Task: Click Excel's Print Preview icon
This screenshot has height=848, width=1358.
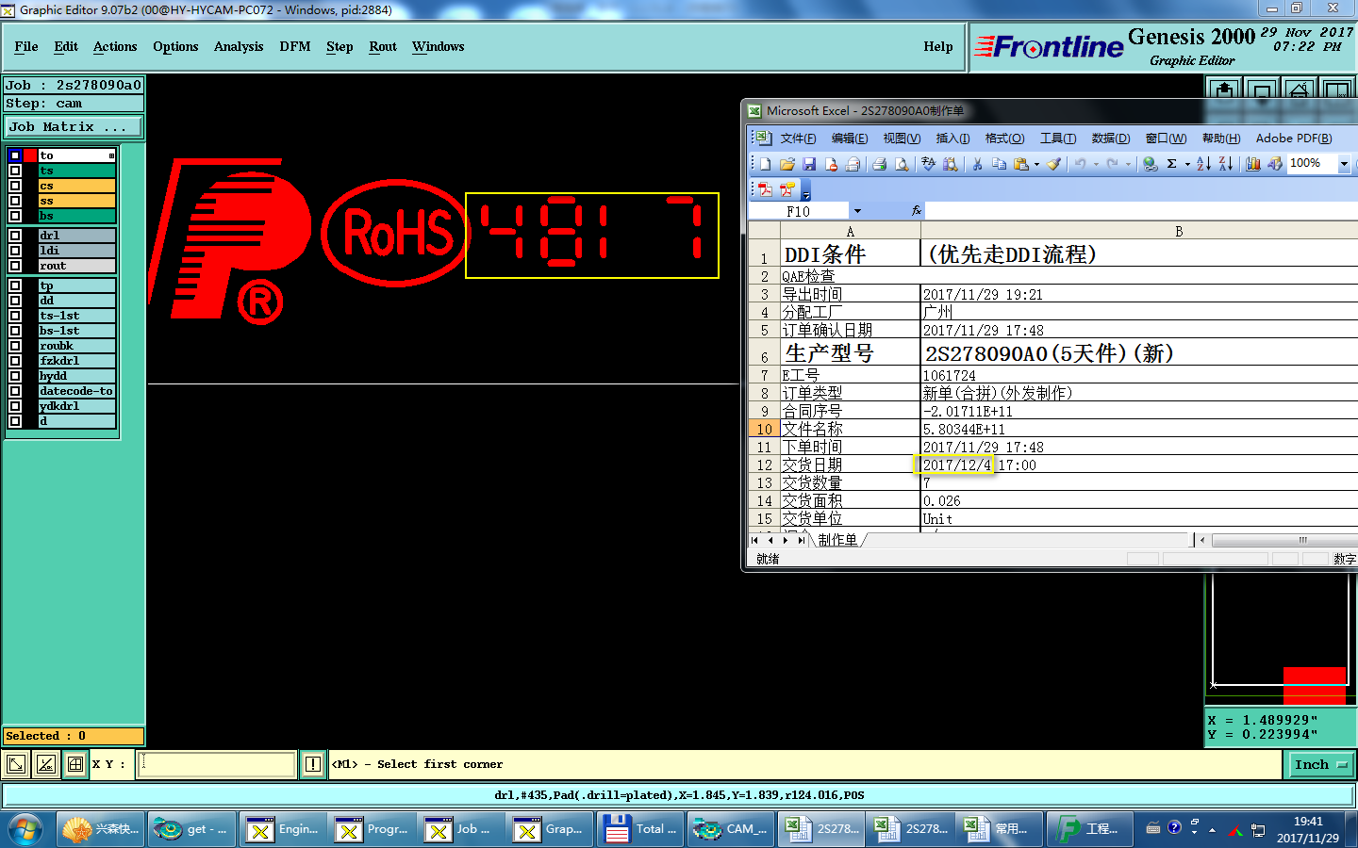Action: click(x=902, y=164)
